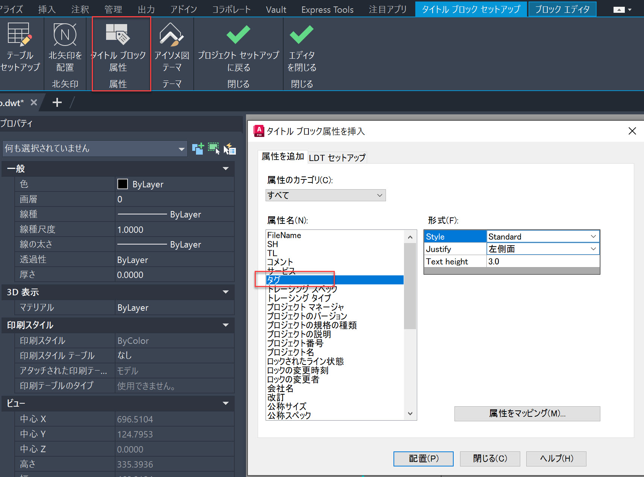Minimize the ribbon with the panel toggle button

click(x=619, y=10)
